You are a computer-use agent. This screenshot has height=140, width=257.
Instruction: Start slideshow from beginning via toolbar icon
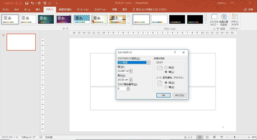tap(44, 3)
